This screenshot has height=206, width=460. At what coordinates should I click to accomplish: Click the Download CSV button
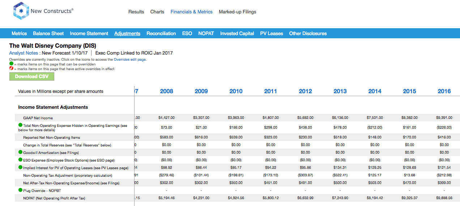[x=31, y=76]
